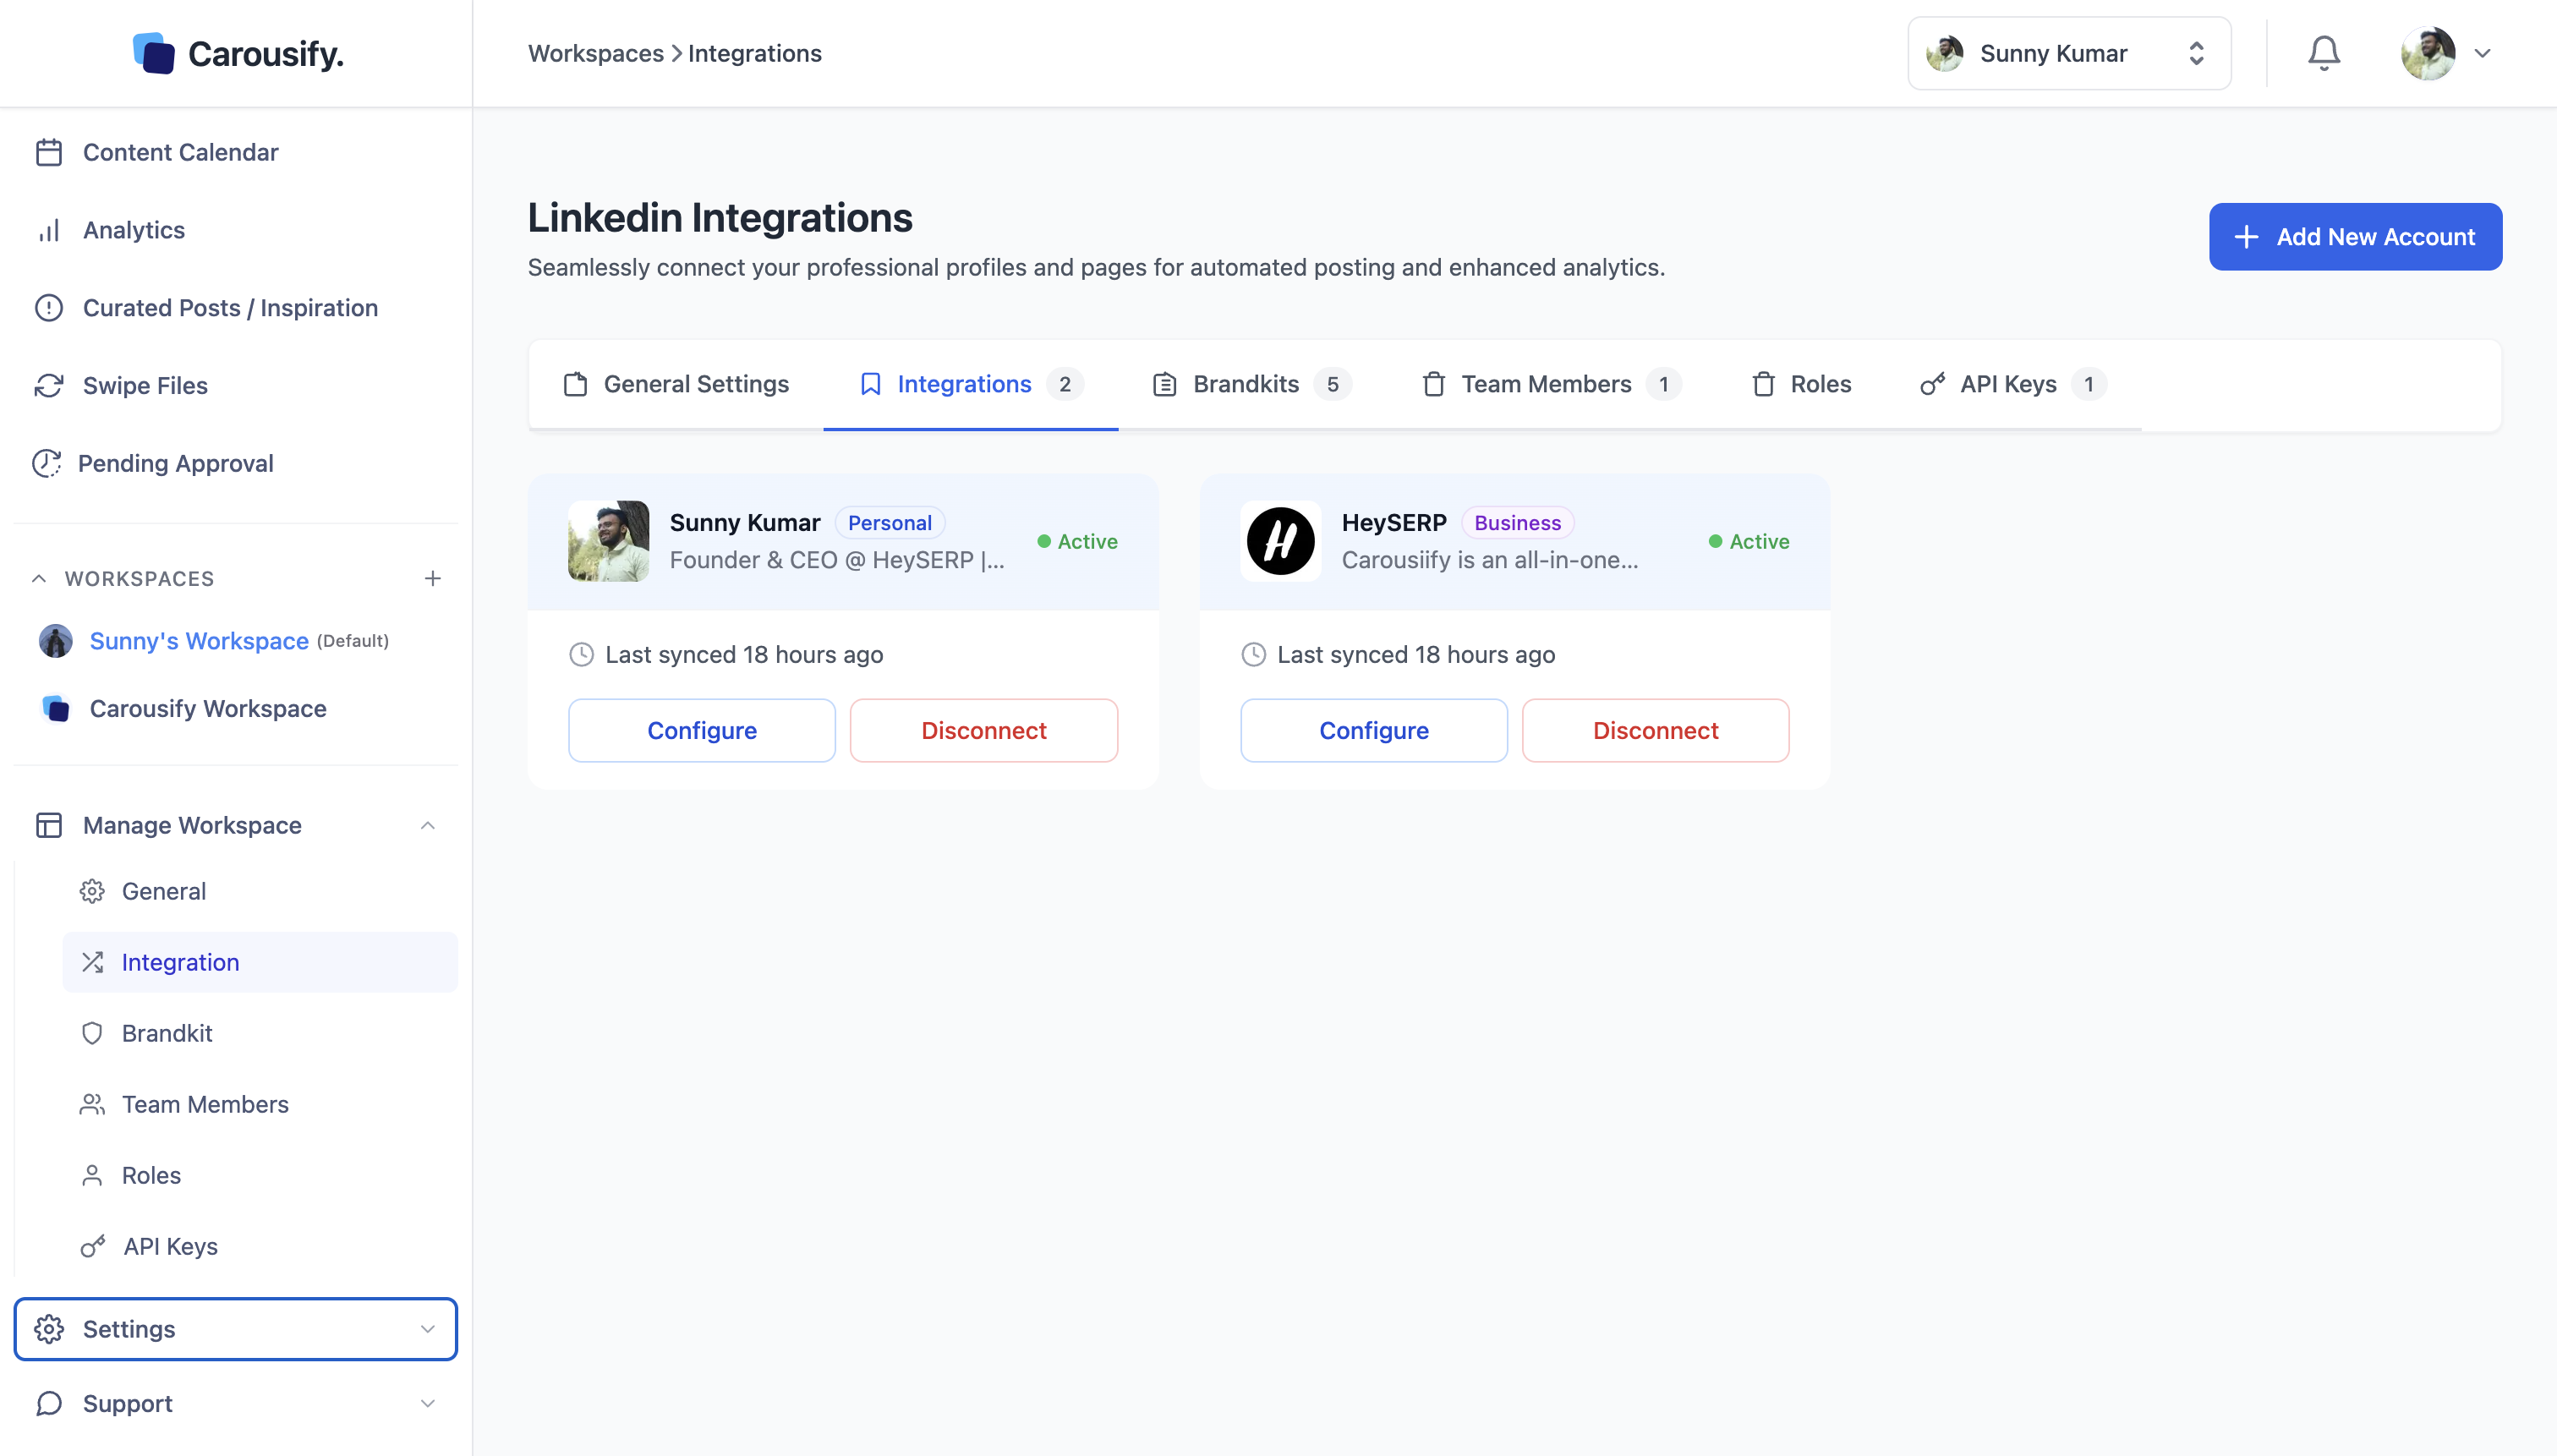Screen dimensions: 2557x1456
Task: Click the plus icon to add a workspace
Action: pyautogui.click(x=432, y=579)
